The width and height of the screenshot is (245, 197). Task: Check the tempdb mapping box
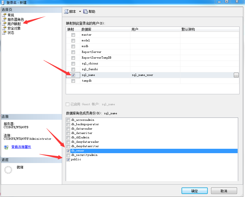[73, 81]
